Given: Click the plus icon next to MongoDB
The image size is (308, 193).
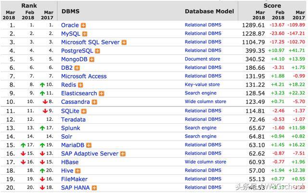Looking at the screenshot, I should 91,59.
